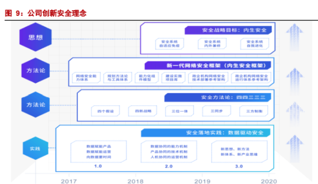Viewport: 318px width, 184px height.
Task: Select the 网络安全能力体系 box
Action: tap(86, 78)
